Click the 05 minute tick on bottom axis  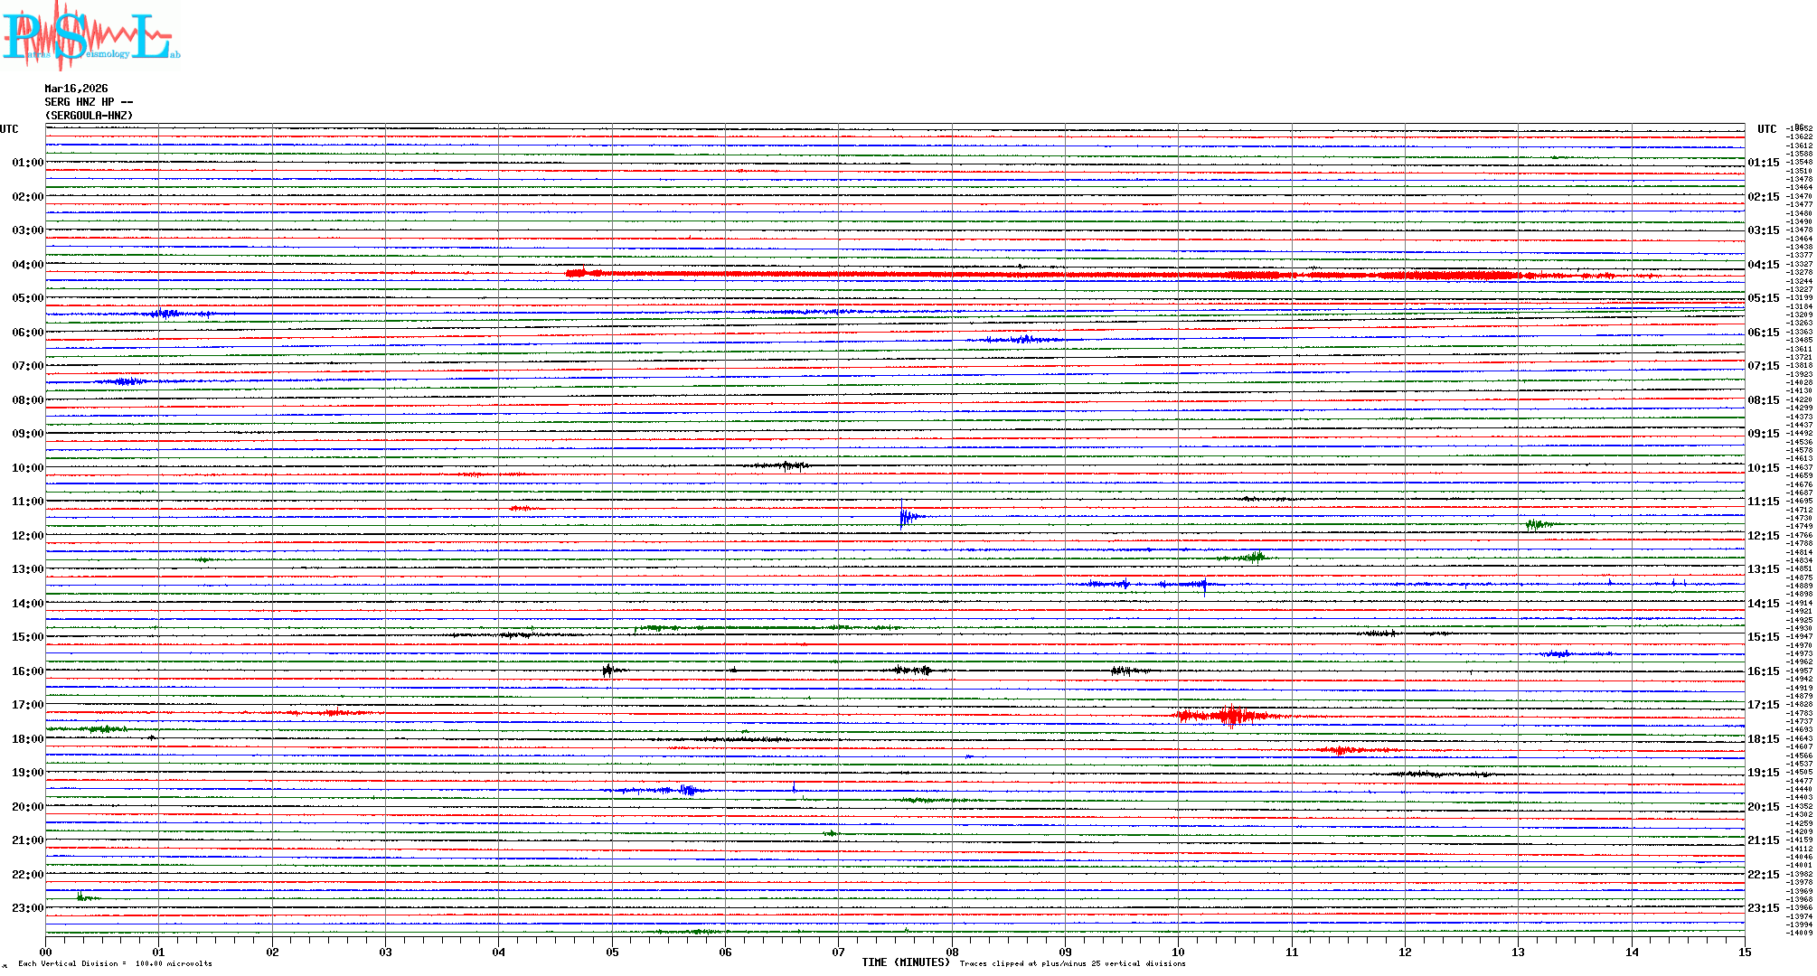(612, 952)
